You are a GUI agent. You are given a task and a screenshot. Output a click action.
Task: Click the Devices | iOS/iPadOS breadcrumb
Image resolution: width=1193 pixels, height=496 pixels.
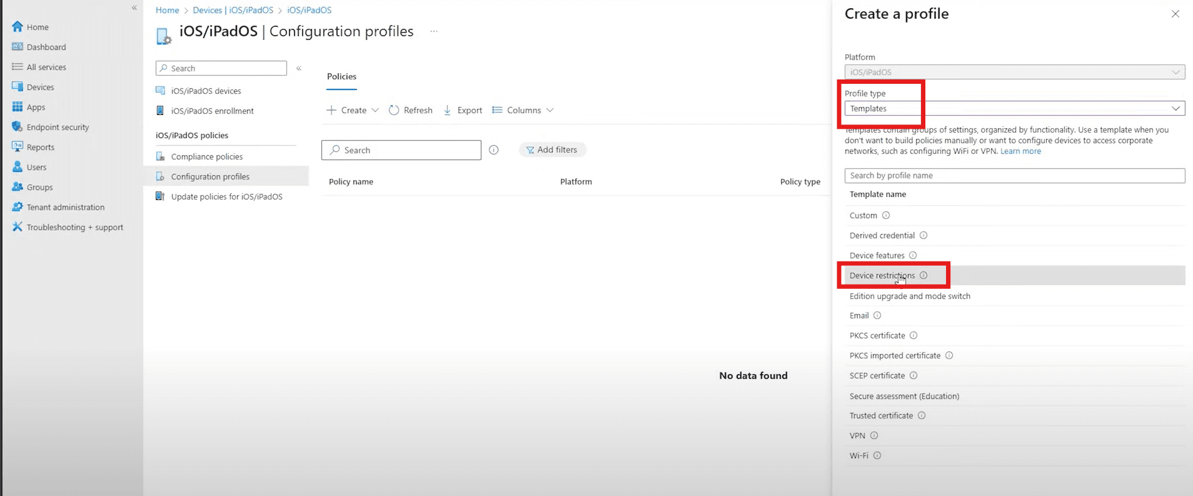233,10
